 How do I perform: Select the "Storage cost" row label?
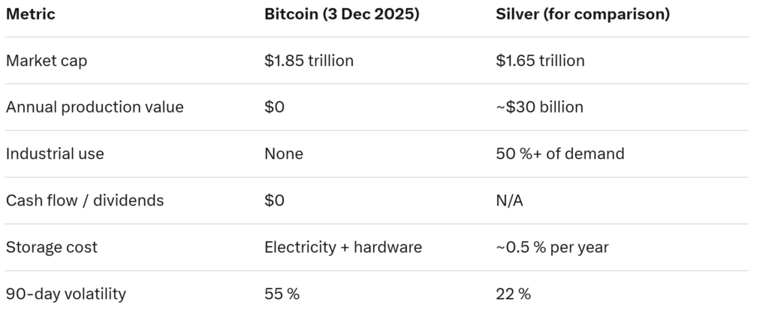52,247
